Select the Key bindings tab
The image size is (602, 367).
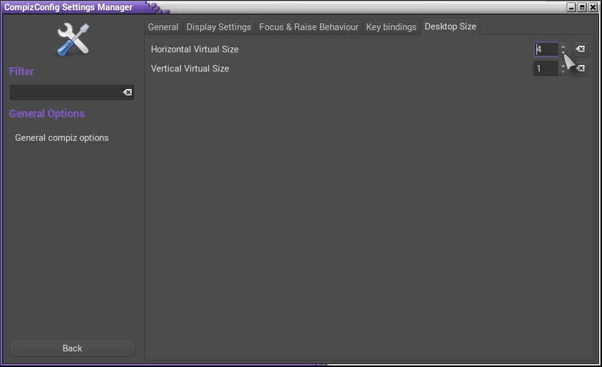click(391, 27)
